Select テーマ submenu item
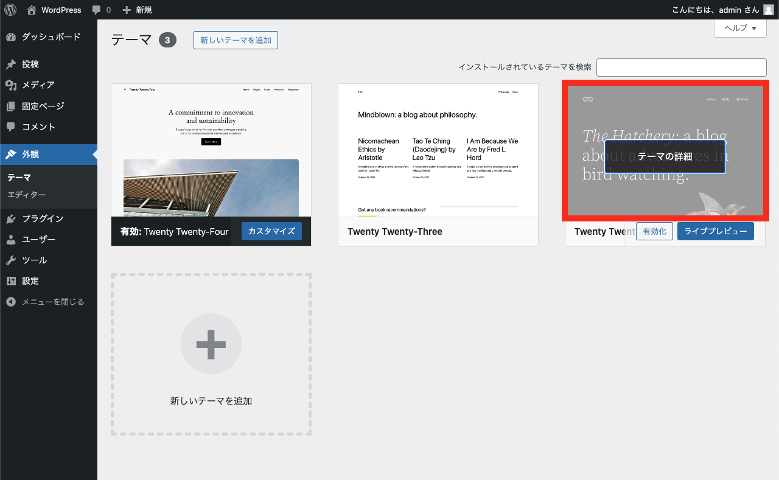 click(x=19, y=178)
